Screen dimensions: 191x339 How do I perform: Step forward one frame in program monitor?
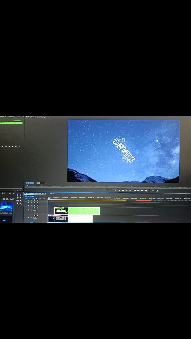pyautogui.click(x=127, y=190)
